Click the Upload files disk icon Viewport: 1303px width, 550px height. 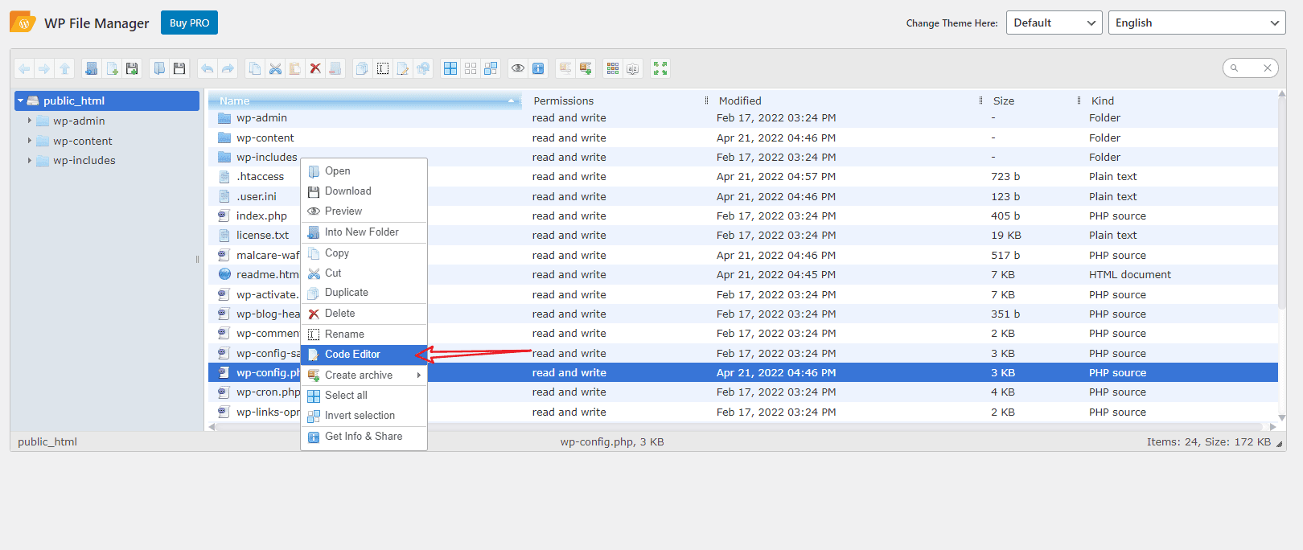(x=132, y=69)
